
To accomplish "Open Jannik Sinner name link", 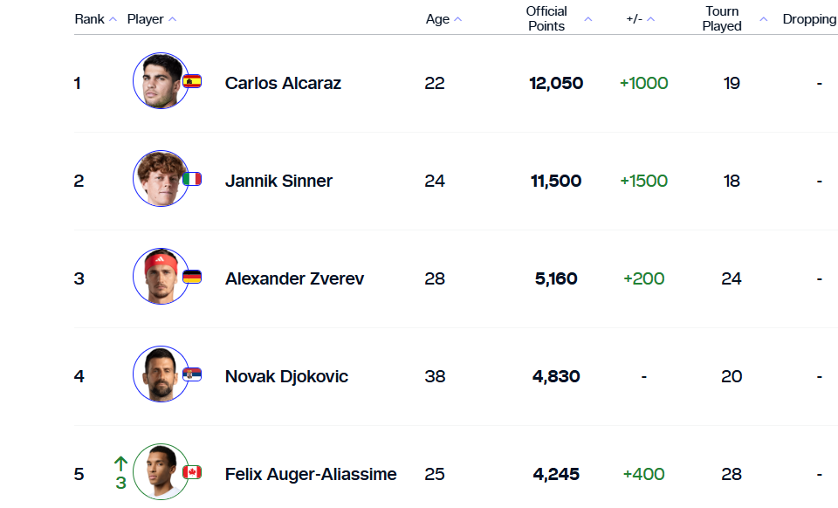I will point(278,181).
